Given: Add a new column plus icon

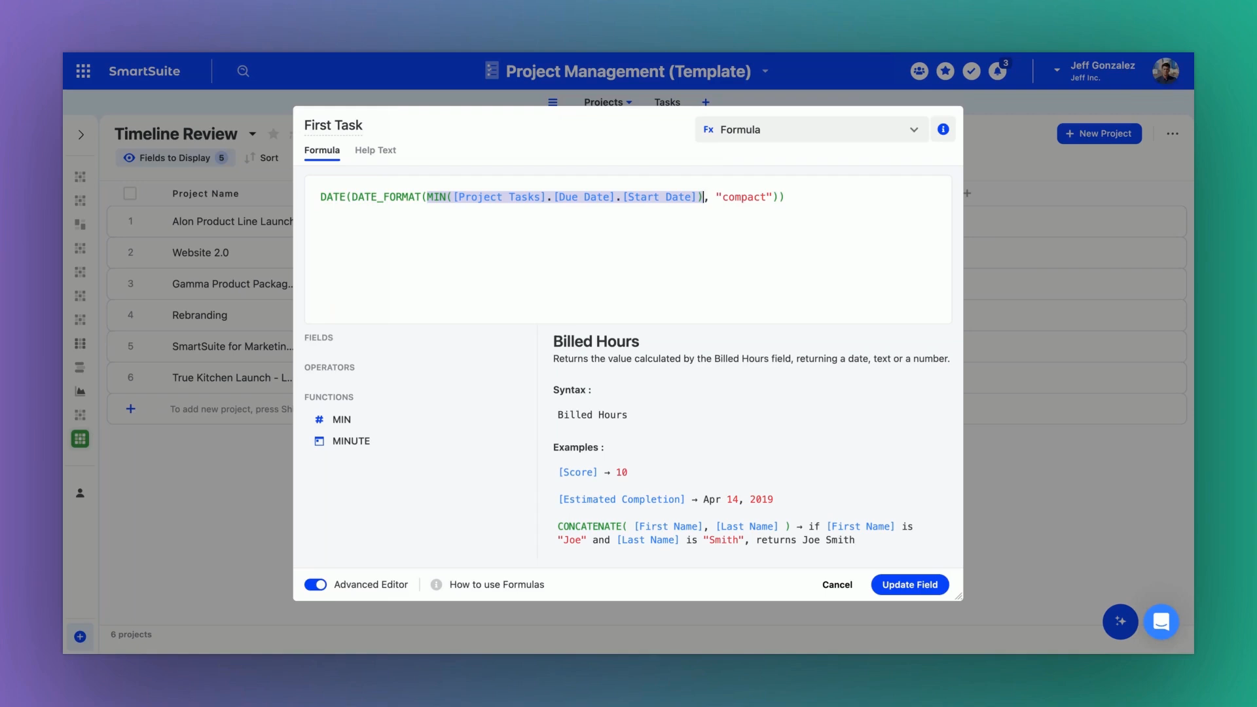Looking at the screenshot, I should point(967,193).
